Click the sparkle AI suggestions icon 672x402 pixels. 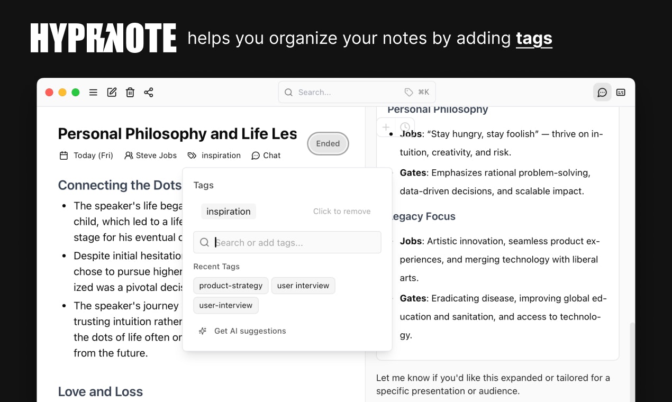[x=203, y=331]
